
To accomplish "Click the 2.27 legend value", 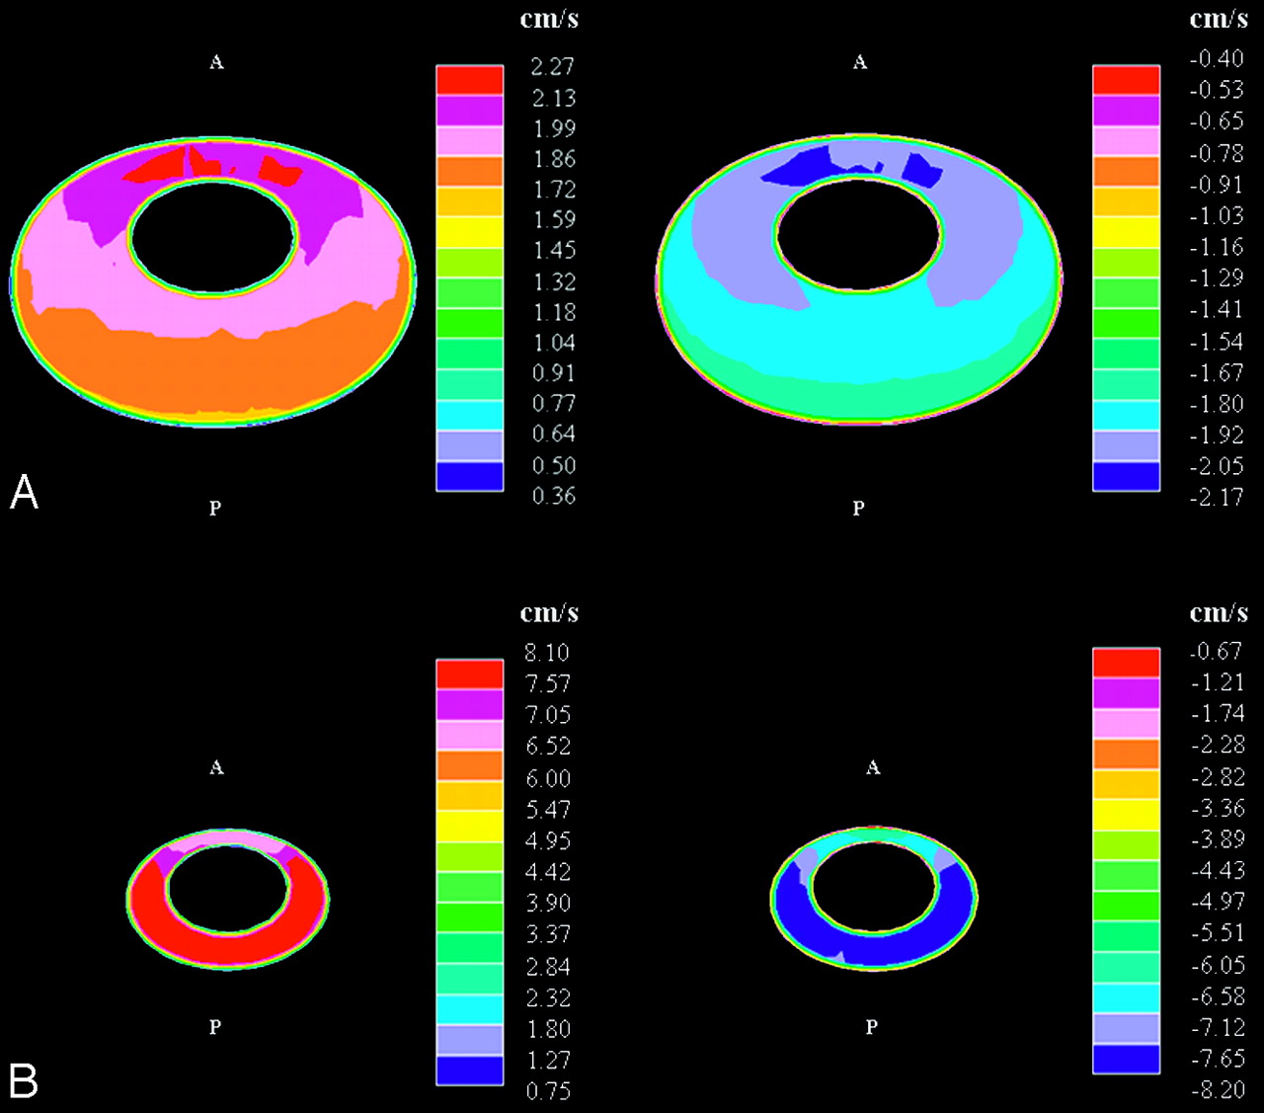I will [553, 66].
